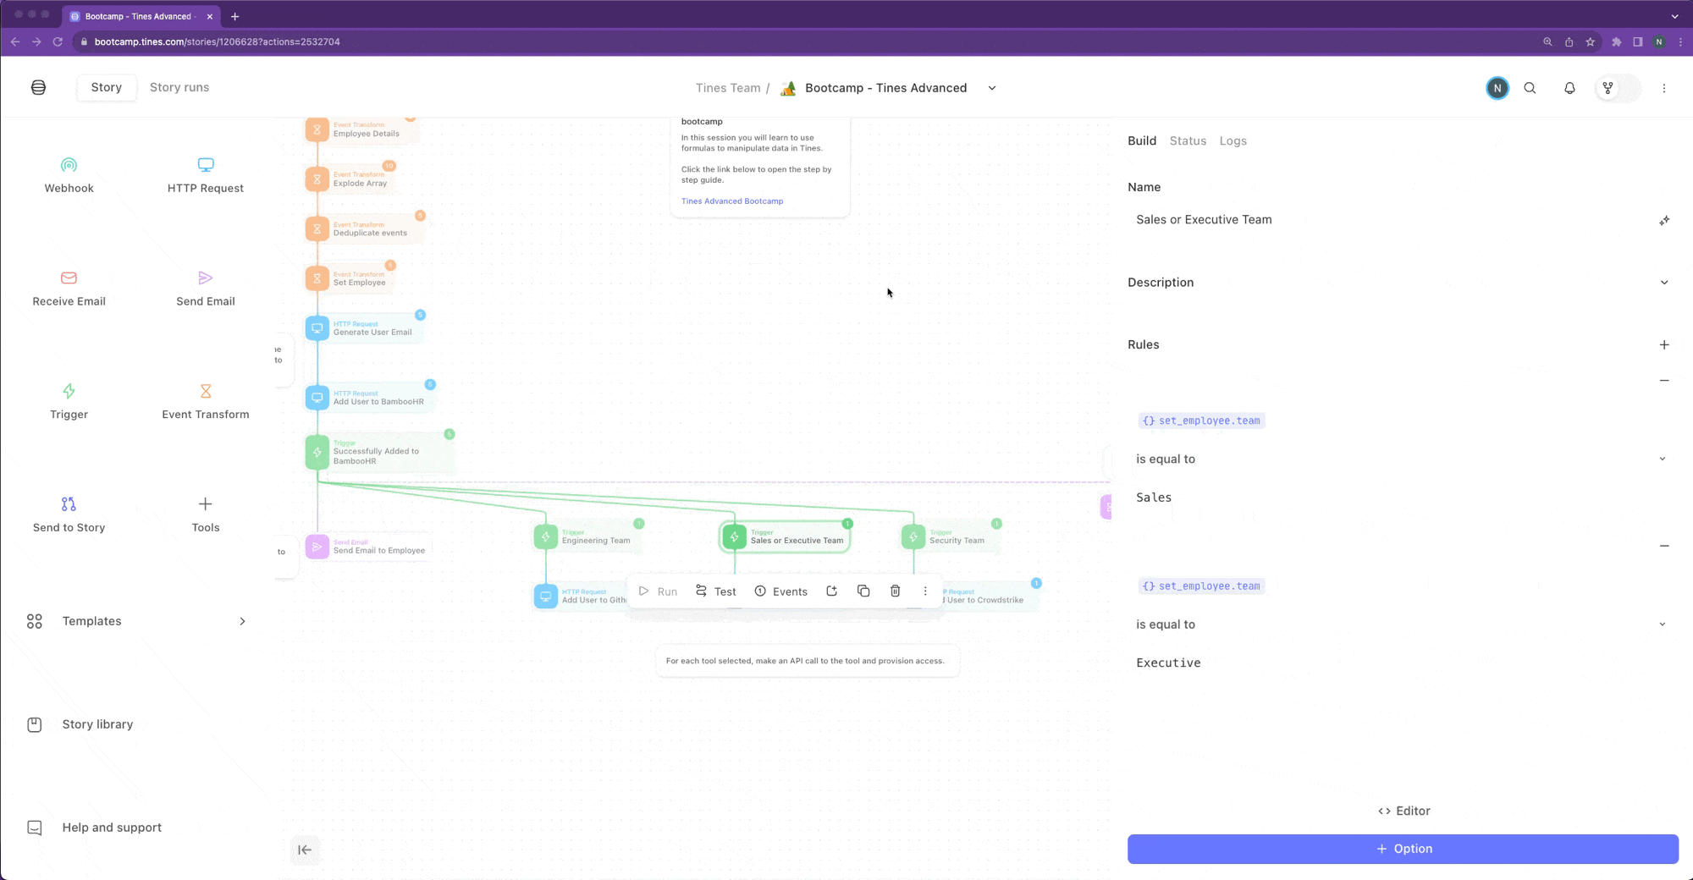Click the trash delete icon in node toolbar
This screenshot has width=1693, height=880.
coord(895,591)
